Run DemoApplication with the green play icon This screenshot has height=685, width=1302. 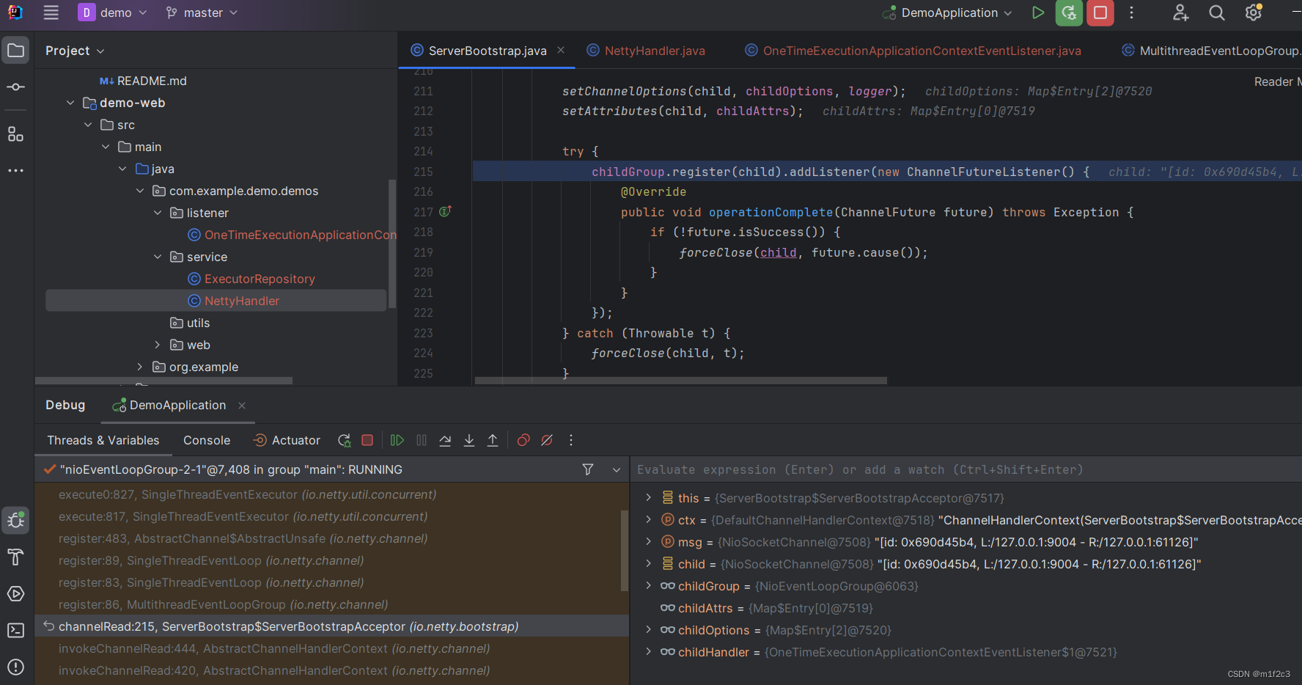1037,12
